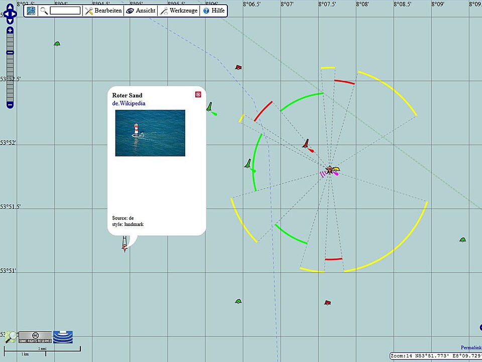
Task: Follow the de.Wikipedia link
Action: tap(129, 103)
